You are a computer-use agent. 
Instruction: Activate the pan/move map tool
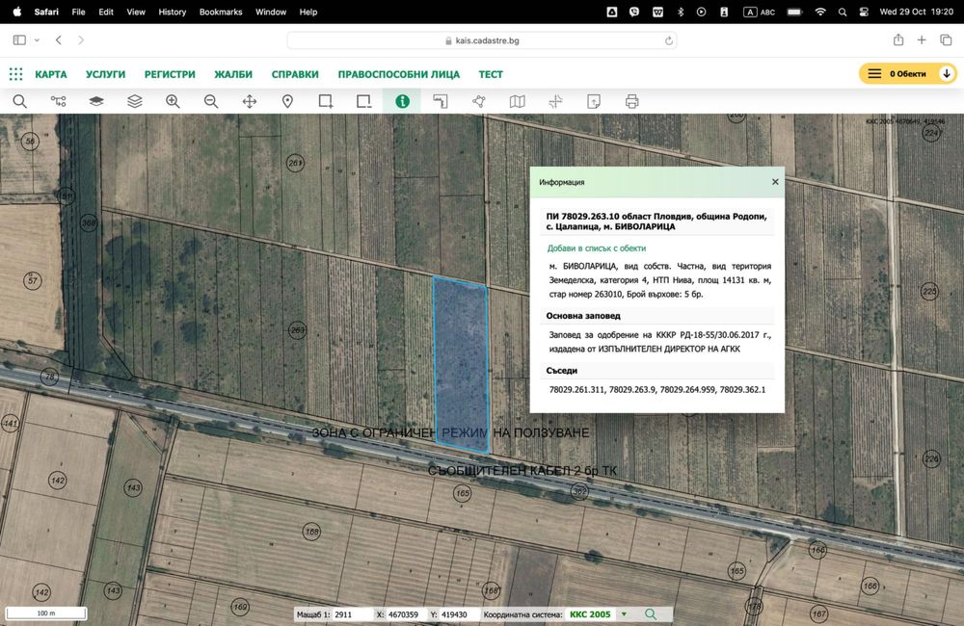[x=250, y=101]
